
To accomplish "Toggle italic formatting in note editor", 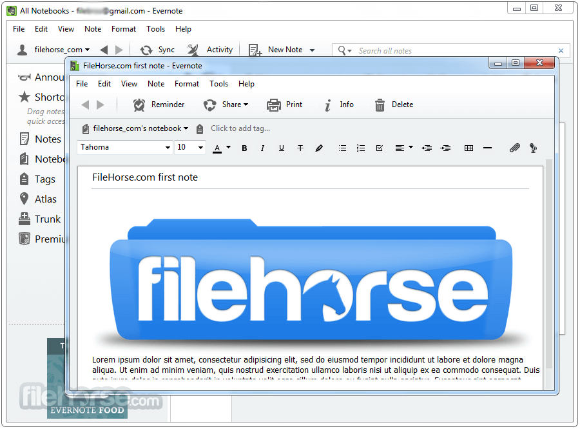I will click(x=262, y=148).
